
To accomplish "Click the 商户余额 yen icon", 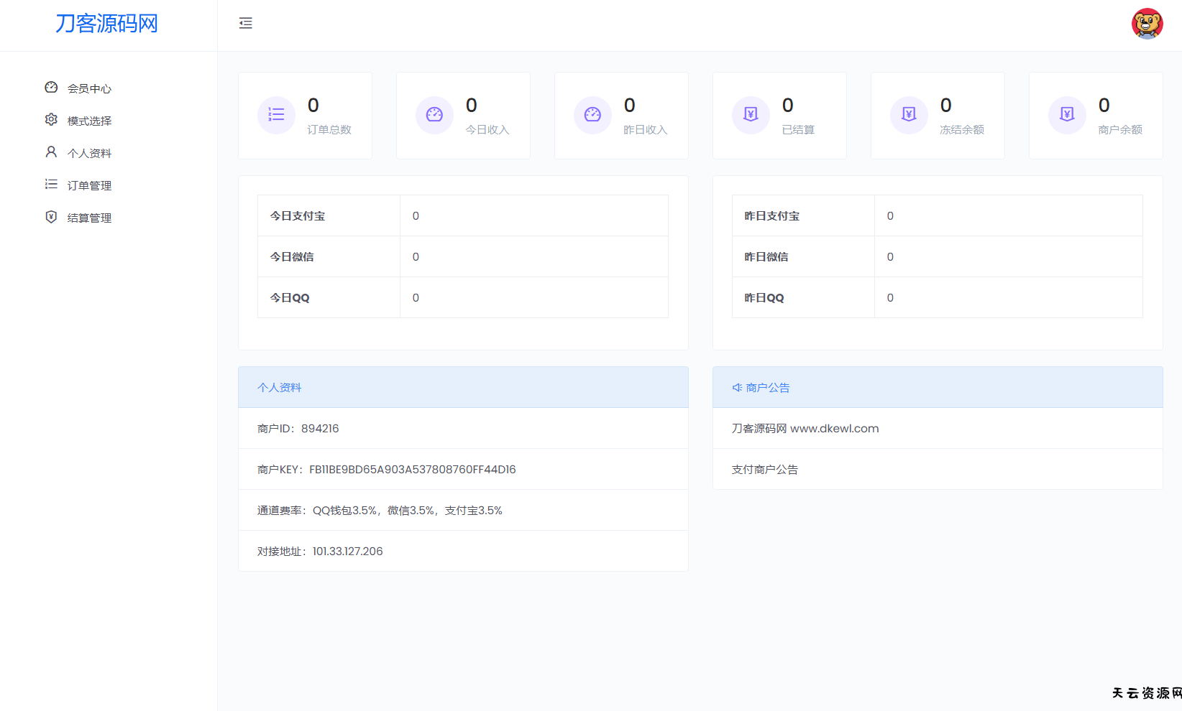I will [x=1067, y=115].
